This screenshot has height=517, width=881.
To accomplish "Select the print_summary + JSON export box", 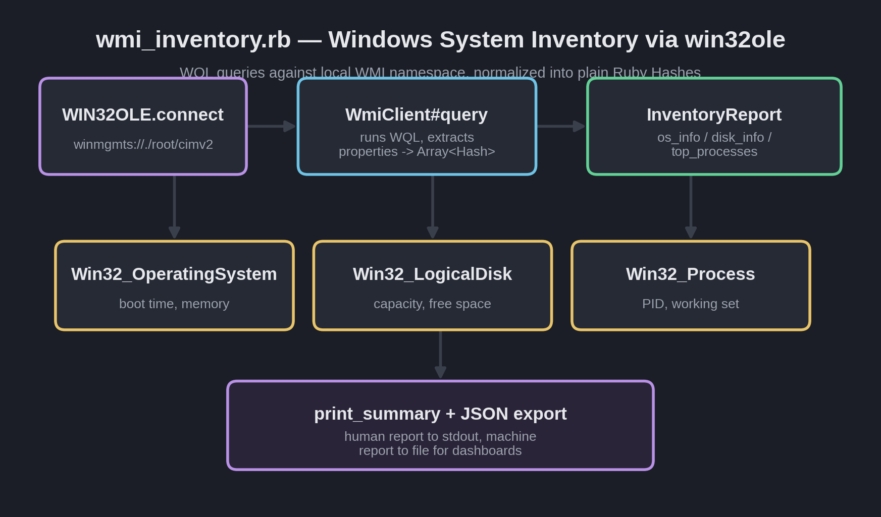I will pos(440,425).
